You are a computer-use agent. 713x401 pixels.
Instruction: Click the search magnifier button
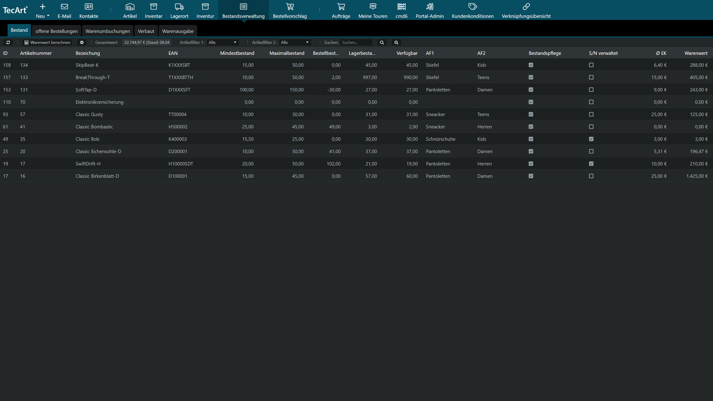coord(382,42)
